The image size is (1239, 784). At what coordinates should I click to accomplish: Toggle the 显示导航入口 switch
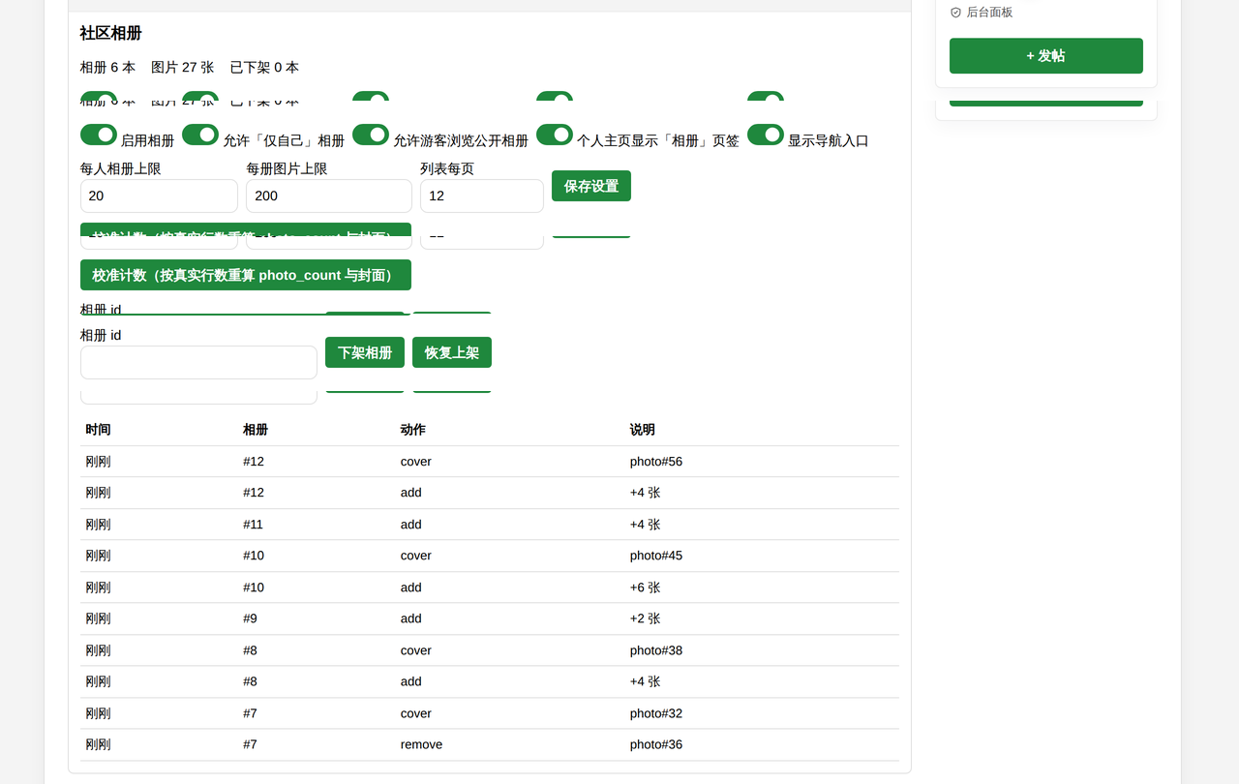[766, 135]
